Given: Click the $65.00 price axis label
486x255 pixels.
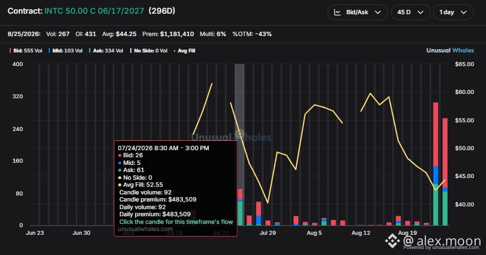Looking at the screenshot, I should [x=464, y=64].
